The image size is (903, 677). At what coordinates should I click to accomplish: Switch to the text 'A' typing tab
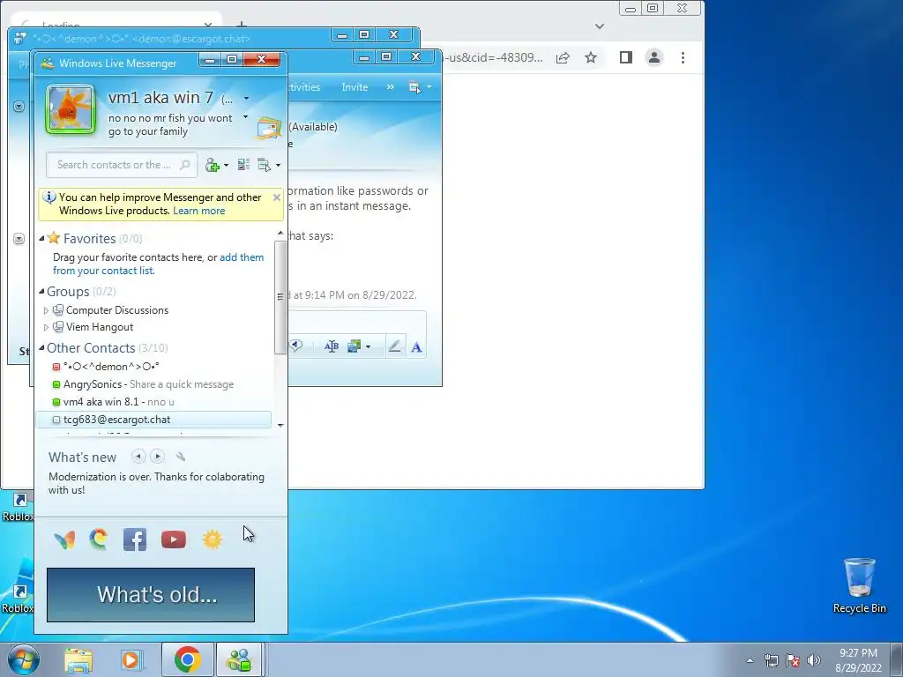point(416,346)
